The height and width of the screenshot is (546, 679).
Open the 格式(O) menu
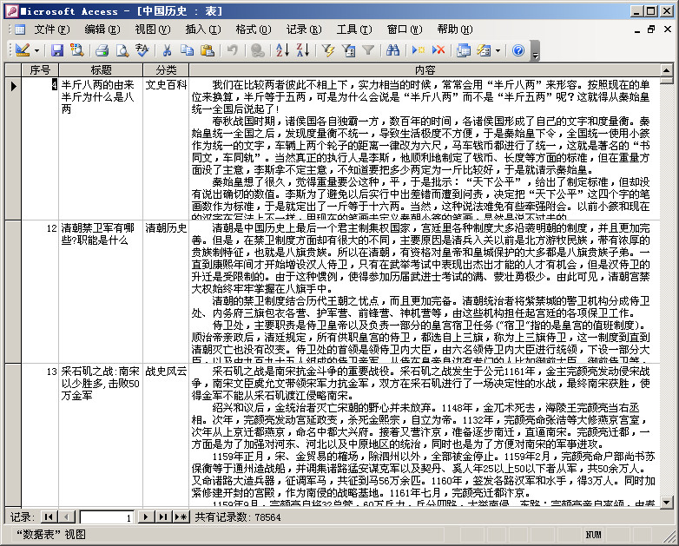point(254,30)
